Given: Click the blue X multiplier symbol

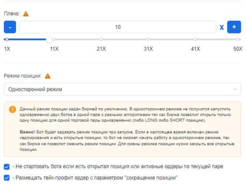Looking at the screenshot, I should (222, 27).
